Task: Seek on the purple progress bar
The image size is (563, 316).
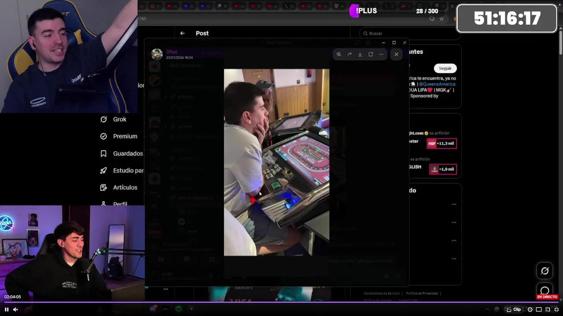Action: (281, 302)
